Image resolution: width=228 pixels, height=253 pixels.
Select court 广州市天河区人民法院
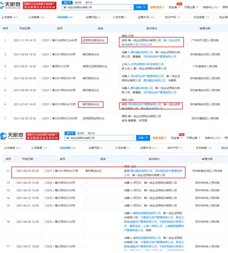click(x=205, y=40)
